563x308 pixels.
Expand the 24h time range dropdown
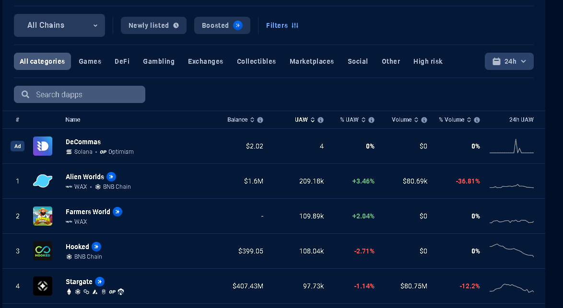(x=509, y=61)
